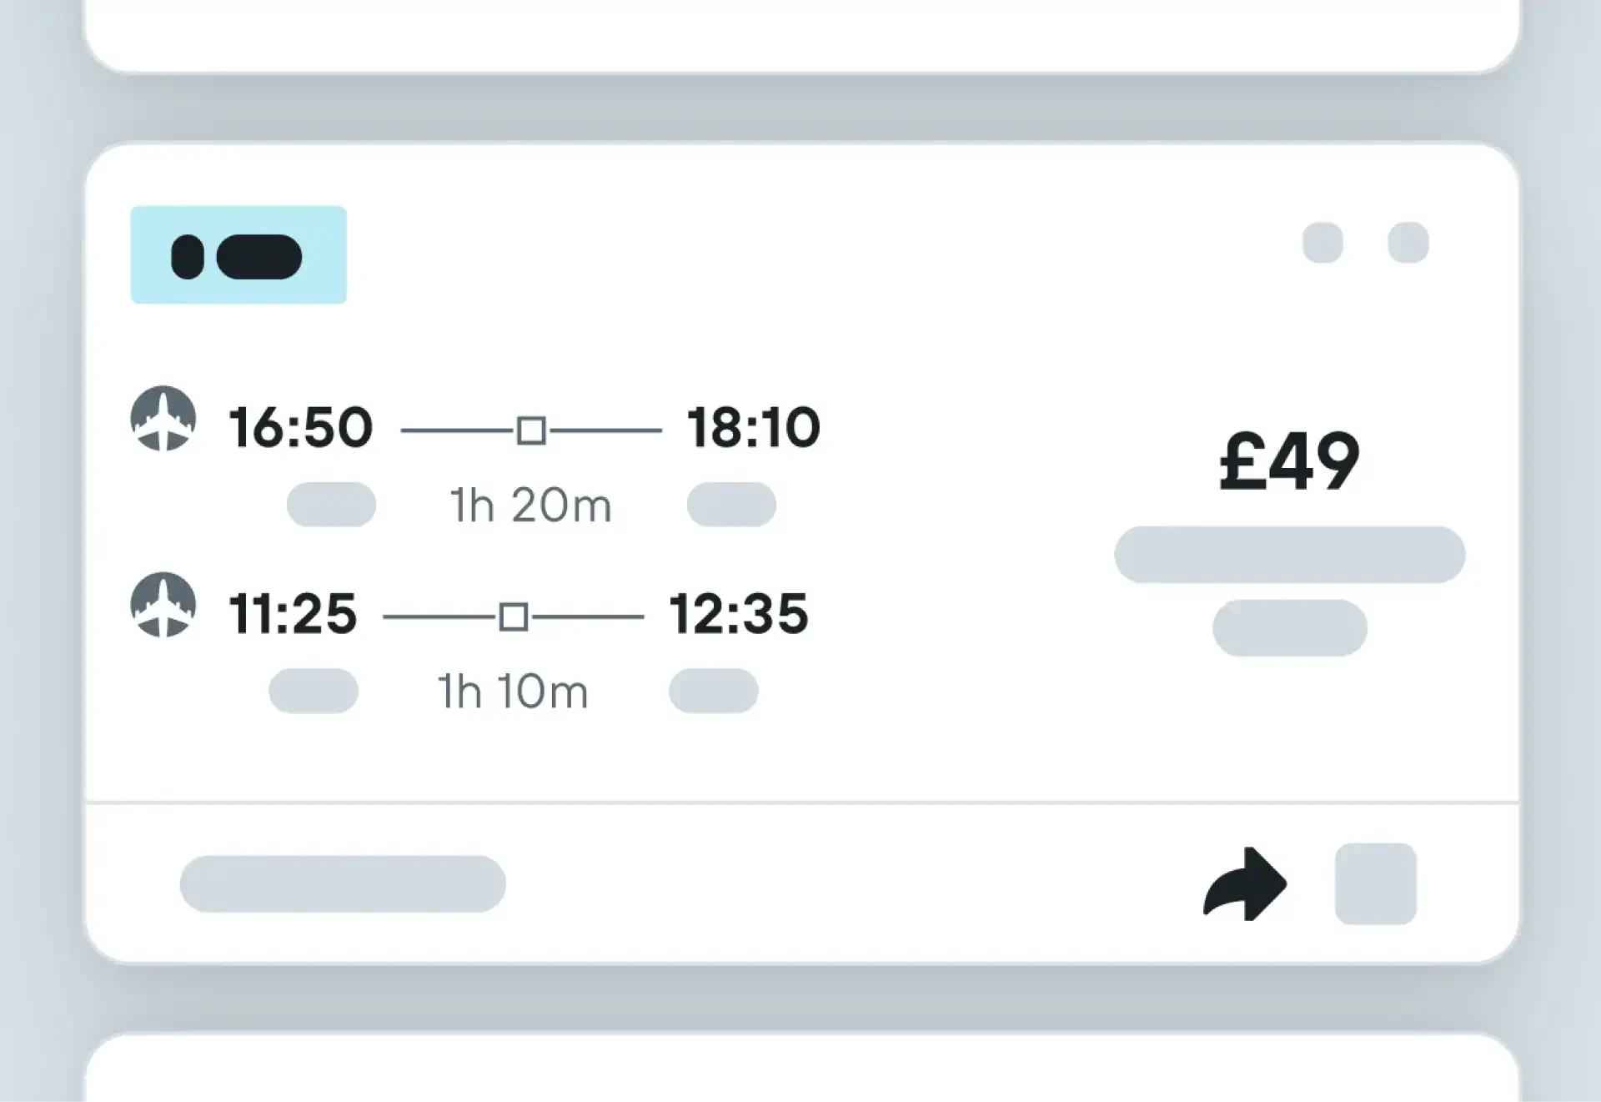Click the 1h 20m duration label
1601x1102 pixels.
[531, 506]
